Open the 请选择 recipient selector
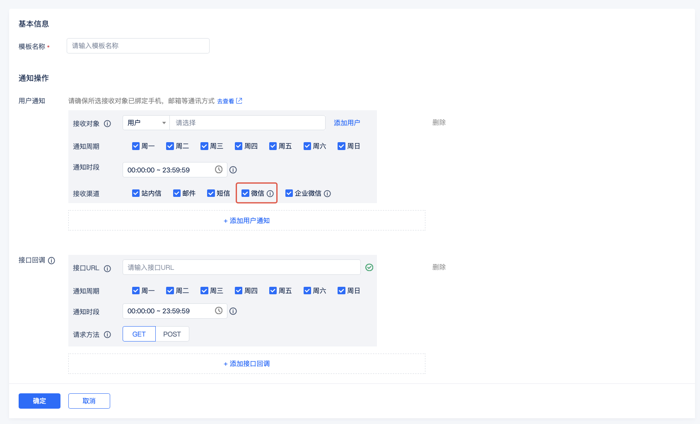 [x=247, y=123]
